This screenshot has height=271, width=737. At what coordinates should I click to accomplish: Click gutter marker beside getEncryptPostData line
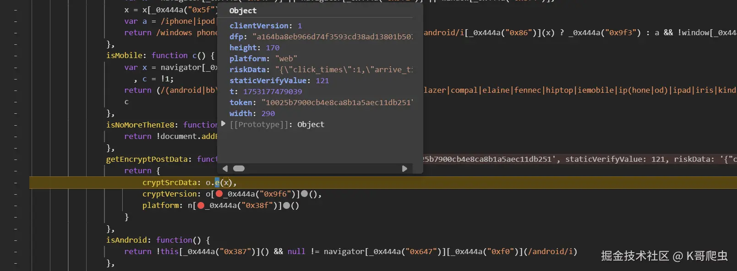pos(16,159)
